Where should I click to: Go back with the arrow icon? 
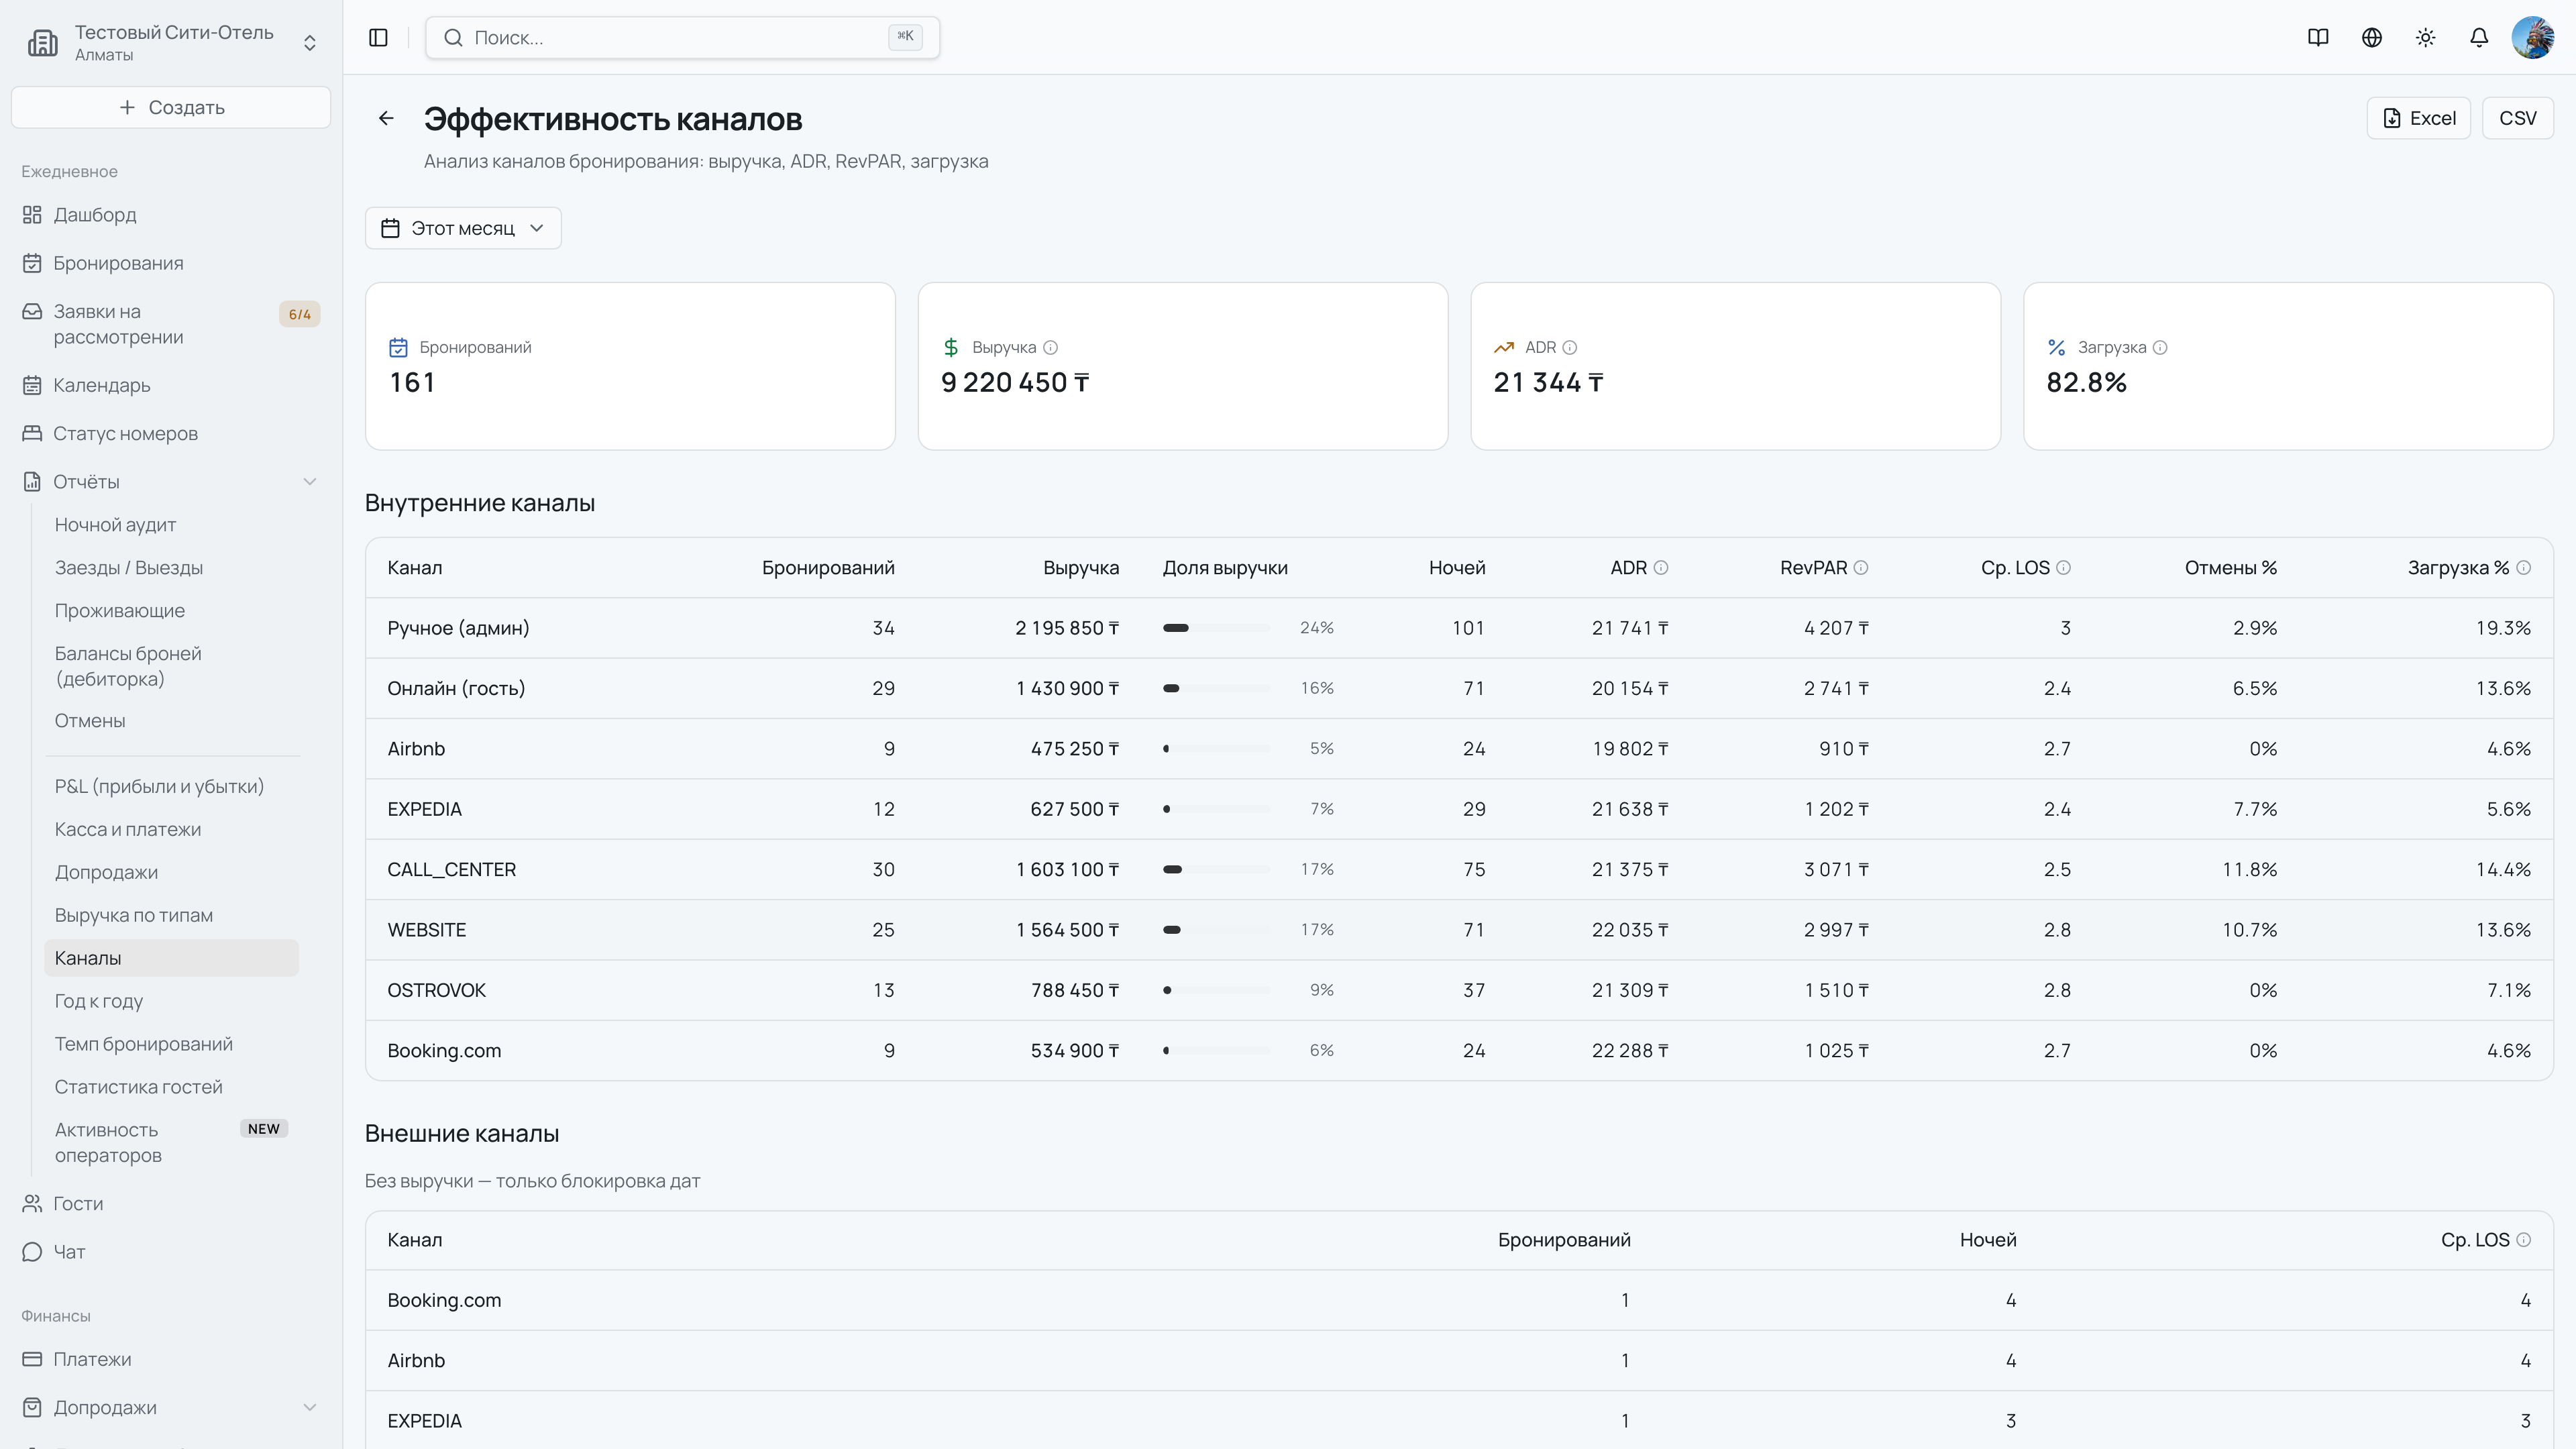(x=386, y=119)
